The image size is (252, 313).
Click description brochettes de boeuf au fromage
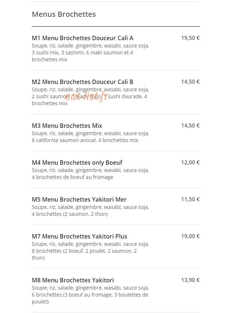91,174
